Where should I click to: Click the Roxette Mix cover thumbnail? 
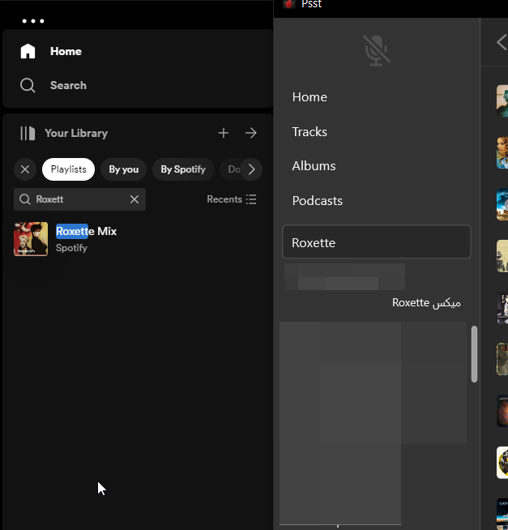pos(31,239)
